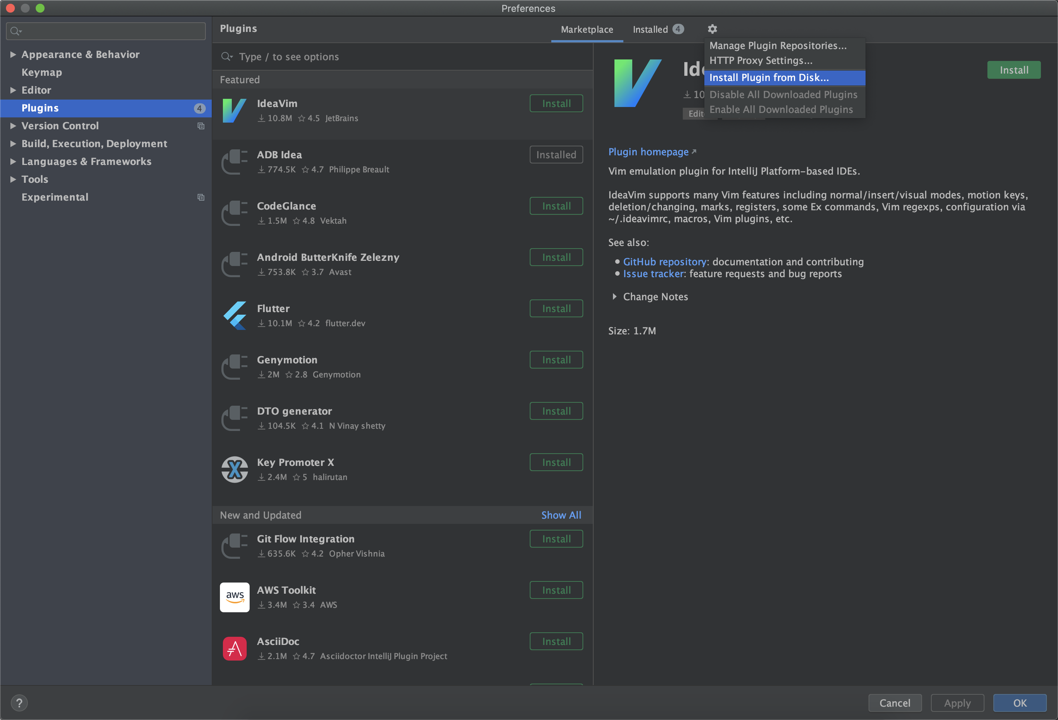Viewport: 1058px width, 720px height.
Task: Choose Install Plugin from Disk menu item
Action: (769, 78)
